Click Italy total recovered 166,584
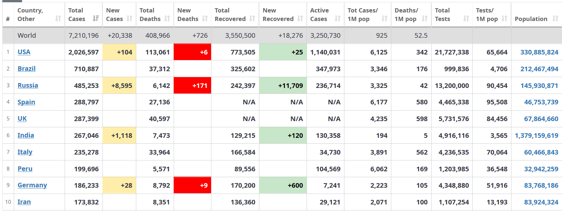This screenshot has width=562, height=211. tap(243, 152)
